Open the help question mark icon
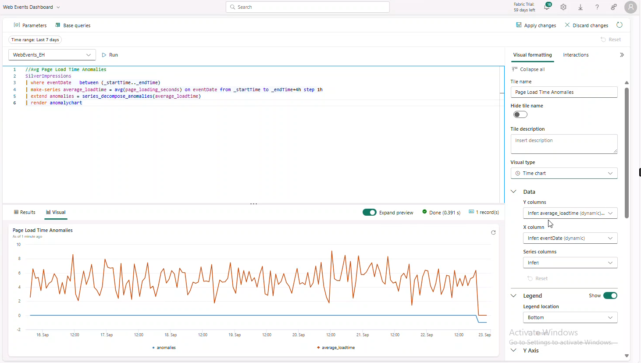 click(597, 7)
